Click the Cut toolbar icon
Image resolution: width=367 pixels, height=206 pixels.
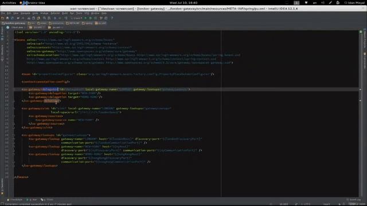(29, 18)
